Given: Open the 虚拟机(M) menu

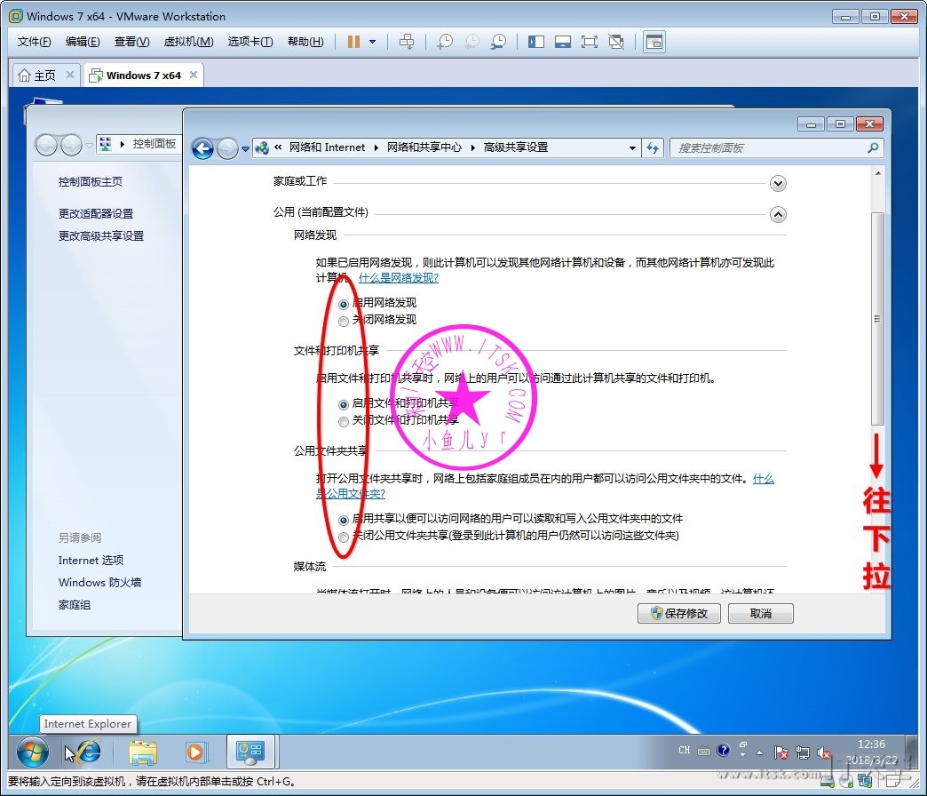Looking at the screenshot, I should [x=188, y=42].
